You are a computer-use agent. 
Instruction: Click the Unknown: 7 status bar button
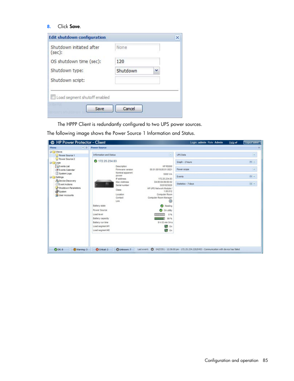click(x=124, y=250)
